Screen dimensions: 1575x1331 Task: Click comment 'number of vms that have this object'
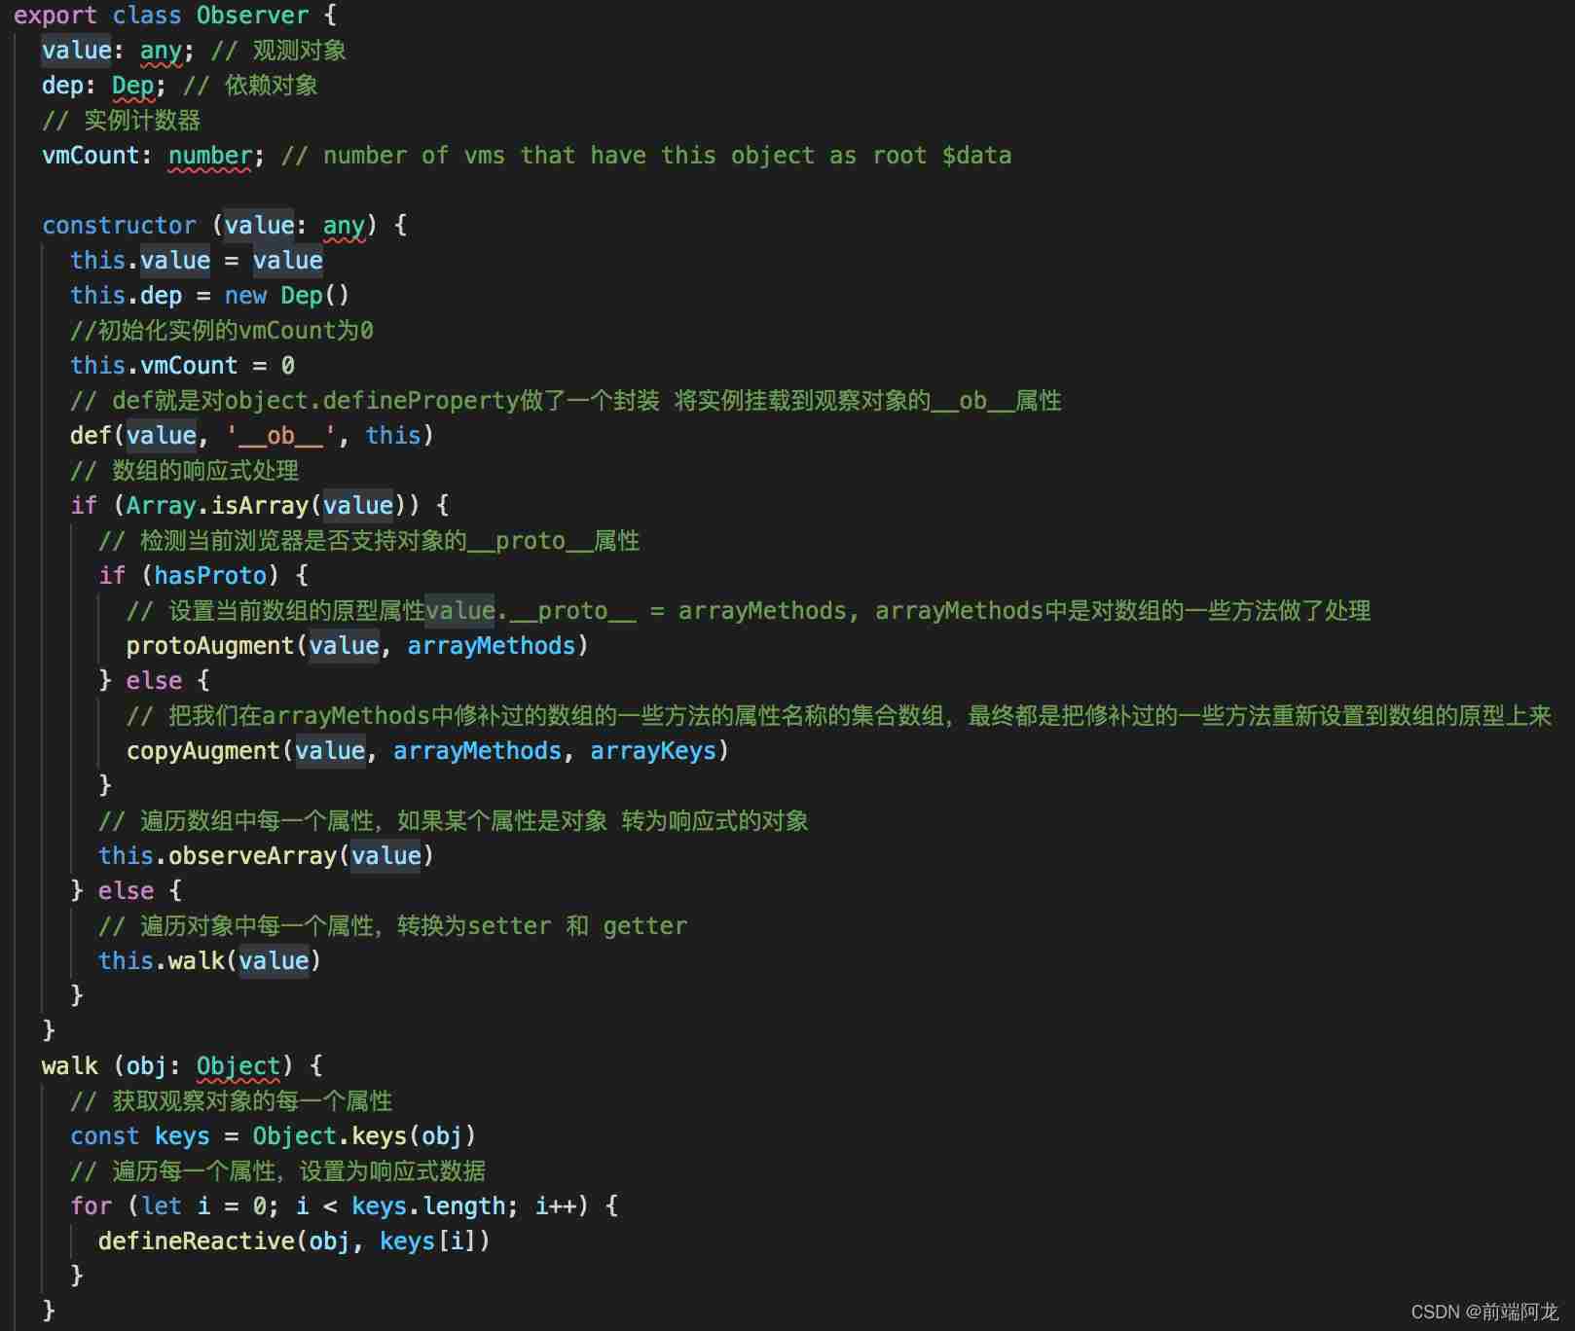pos(646,156)
